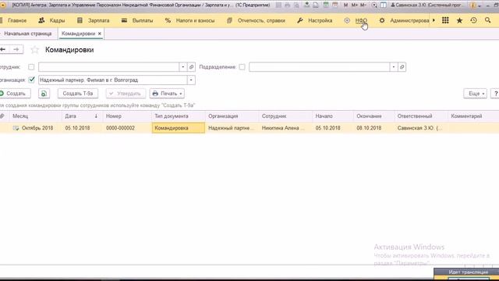499x281 pixels.
Task: Enable the Сотрудник filter checkbox
Action: [x=31, y=67]
